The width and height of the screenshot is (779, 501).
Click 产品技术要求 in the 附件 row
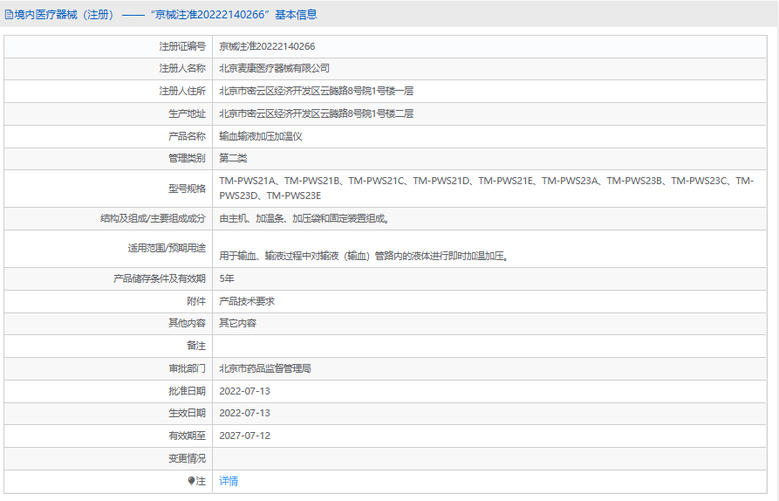tap(247, 301)
